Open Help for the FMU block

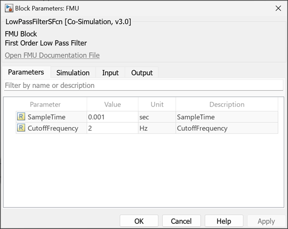223,221
